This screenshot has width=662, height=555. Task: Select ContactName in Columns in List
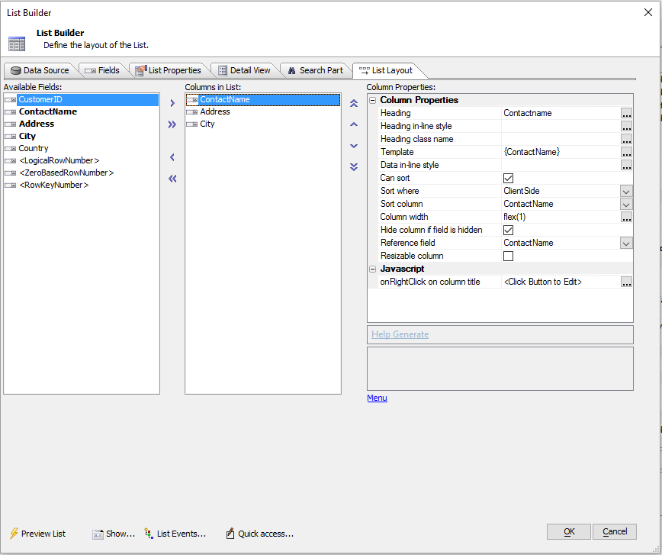click(x=224, y=100)
